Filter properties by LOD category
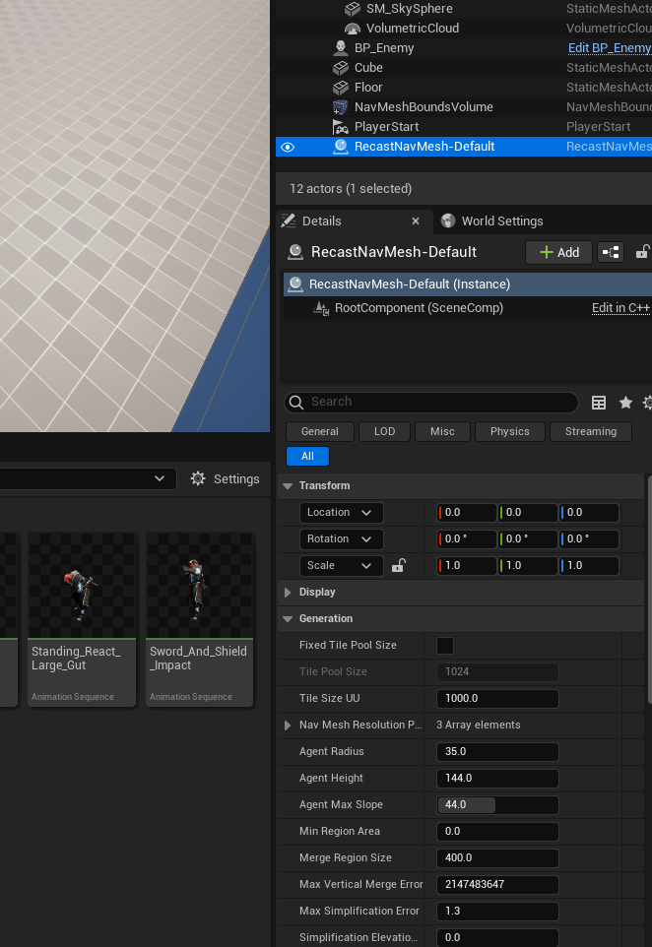652x947 pixels. click(384, 431)
